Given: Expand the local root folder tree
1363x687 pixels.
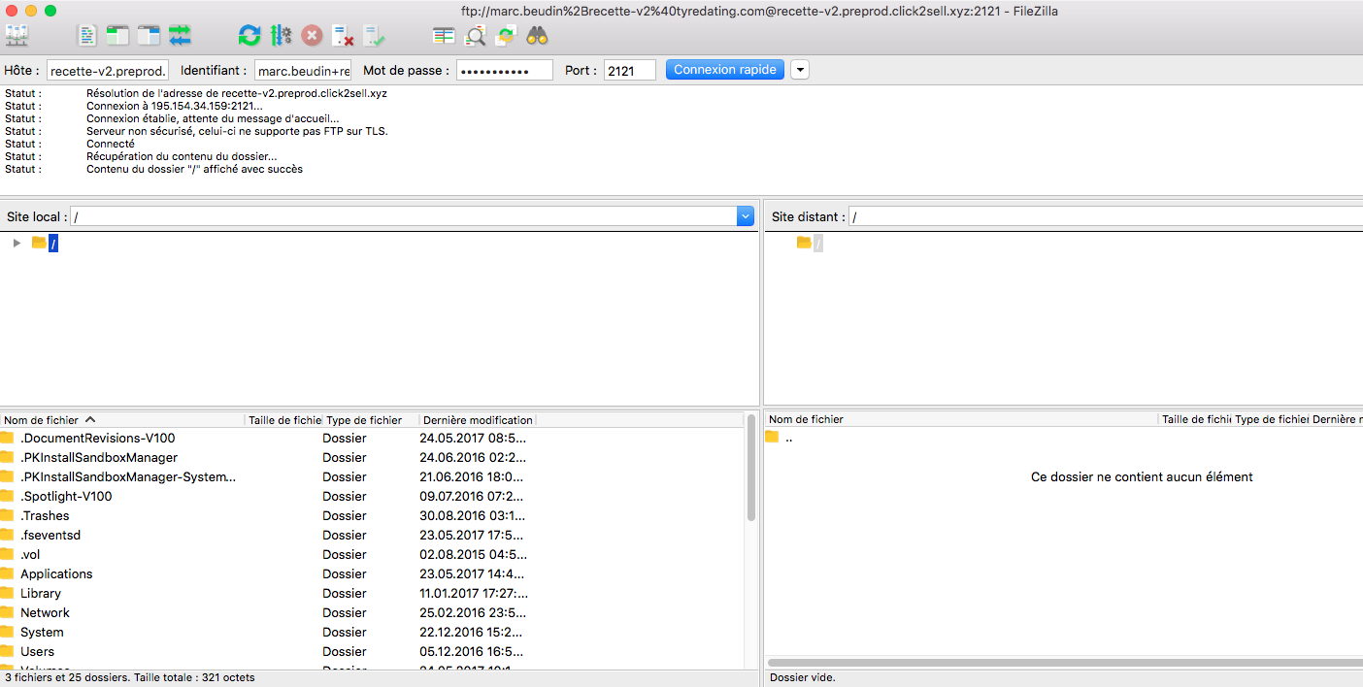Looking at the screenshot, I should [x=17, y=243].
